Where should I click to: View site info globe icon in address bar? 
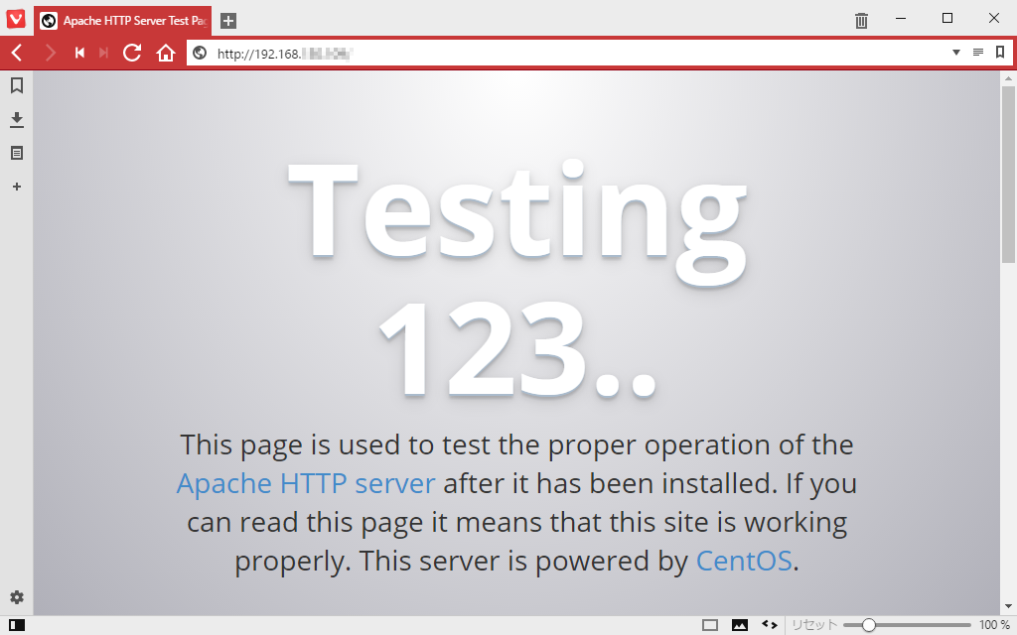[200, 54]
